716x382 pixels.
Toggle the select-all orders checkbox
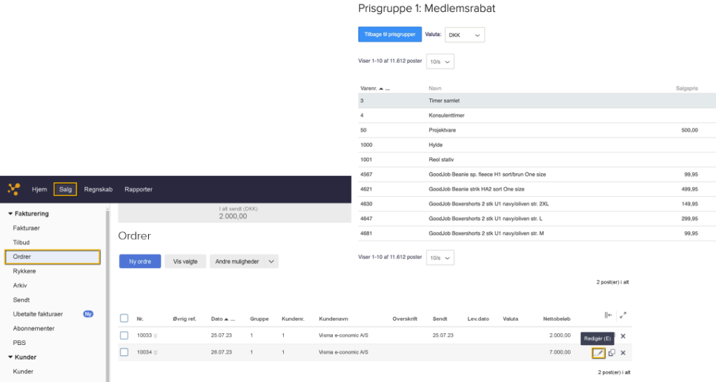tap(124, 318)
